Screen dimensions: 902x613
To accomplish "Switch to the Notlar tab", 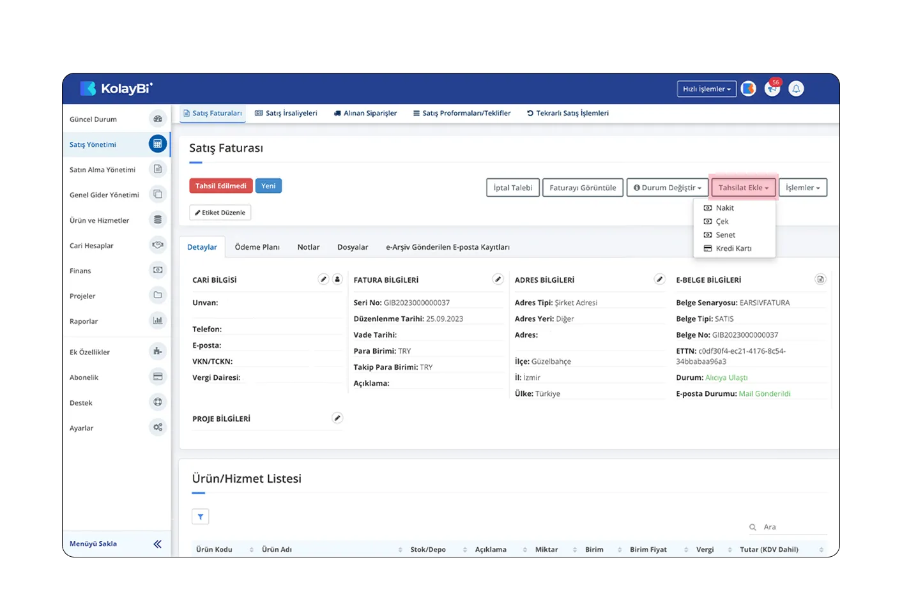I will [309, 247].
